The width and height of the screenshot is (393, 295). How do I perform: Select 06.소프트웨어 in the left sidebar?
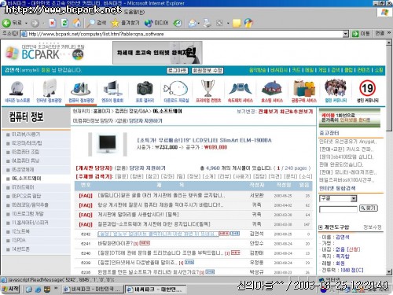27,179
